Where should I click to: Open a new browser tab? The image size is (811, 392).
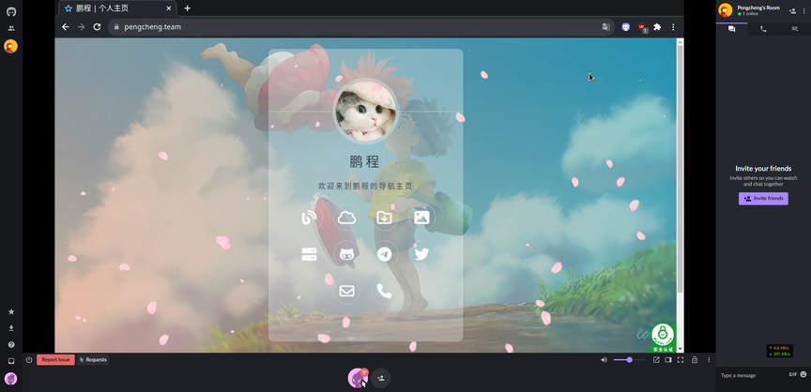[187, 8]
